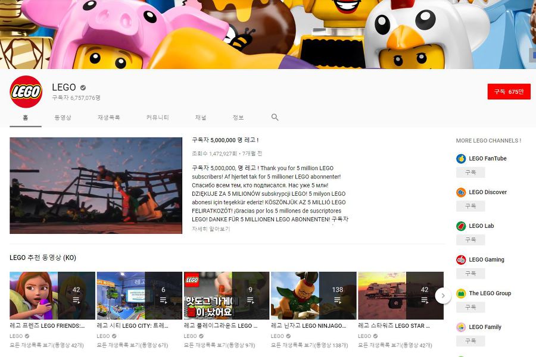
Task: Click the LEGO Discover channel name
Action: 488,192
